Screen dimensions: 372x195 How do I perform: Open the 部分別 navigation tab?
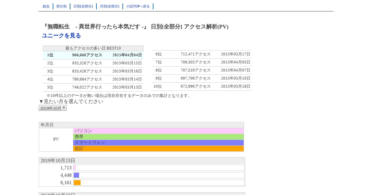pyautogui.click(x=61, y=6)
